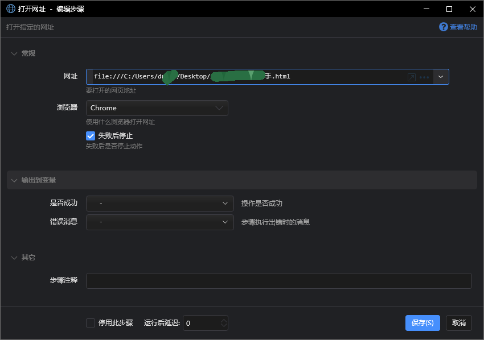Open the 网址 field dropdown arrow
The image size is (484, 340).
tap(441, 77)
